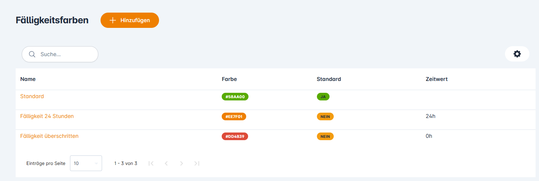Screen dimensions: 539x181
Task: Focus the Suche search field
Action: point(65,54)
